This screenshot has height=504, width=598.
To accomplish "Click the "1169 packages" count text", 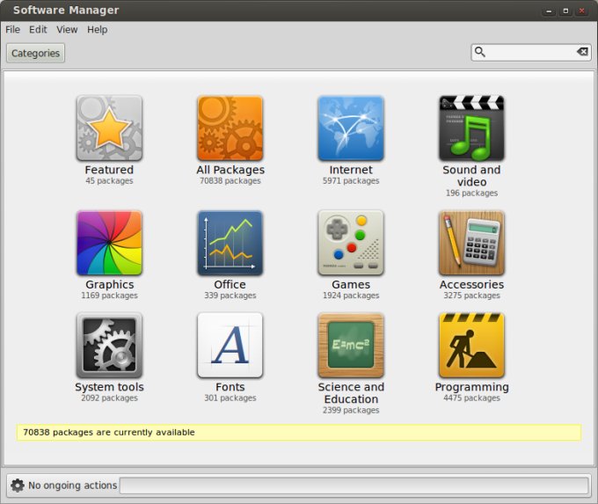I will pos(109,296).
